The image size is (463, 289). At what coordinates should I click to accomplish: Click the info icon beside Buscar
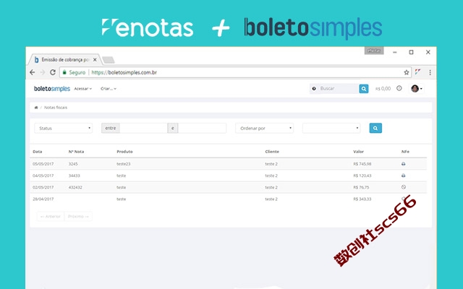tap(314, 88)
